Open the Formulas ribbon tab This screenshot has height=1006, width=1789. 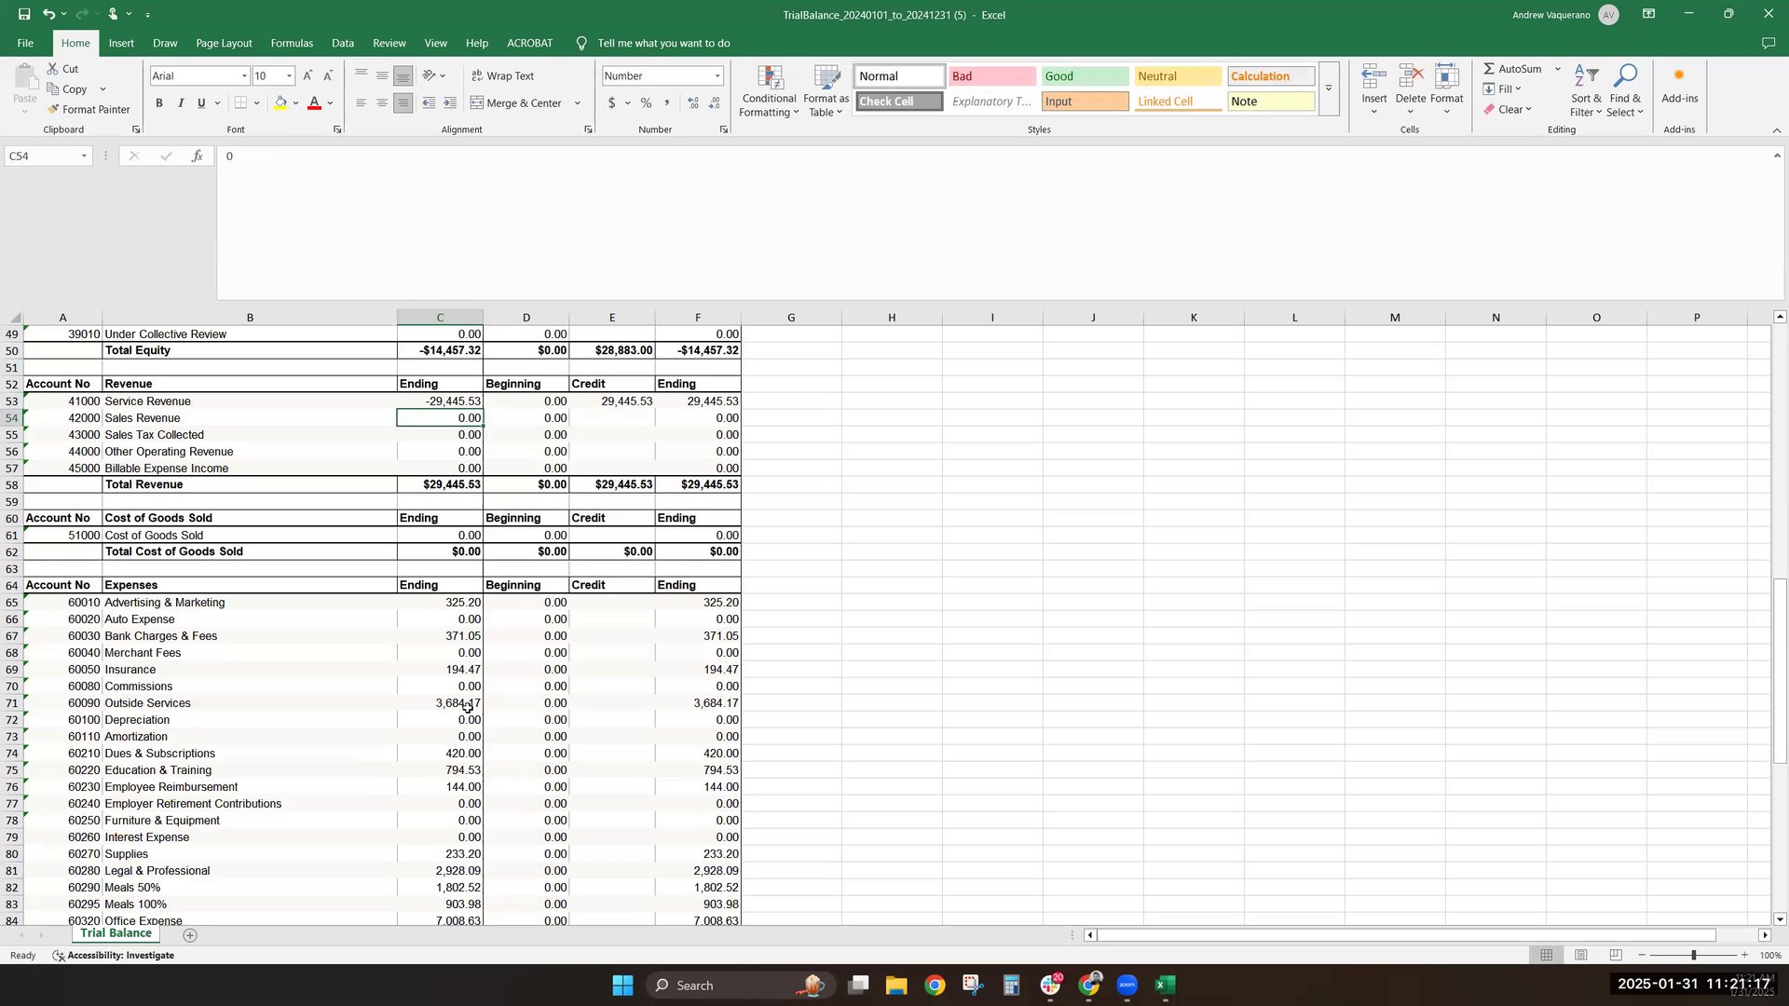[x=292, y=43]
